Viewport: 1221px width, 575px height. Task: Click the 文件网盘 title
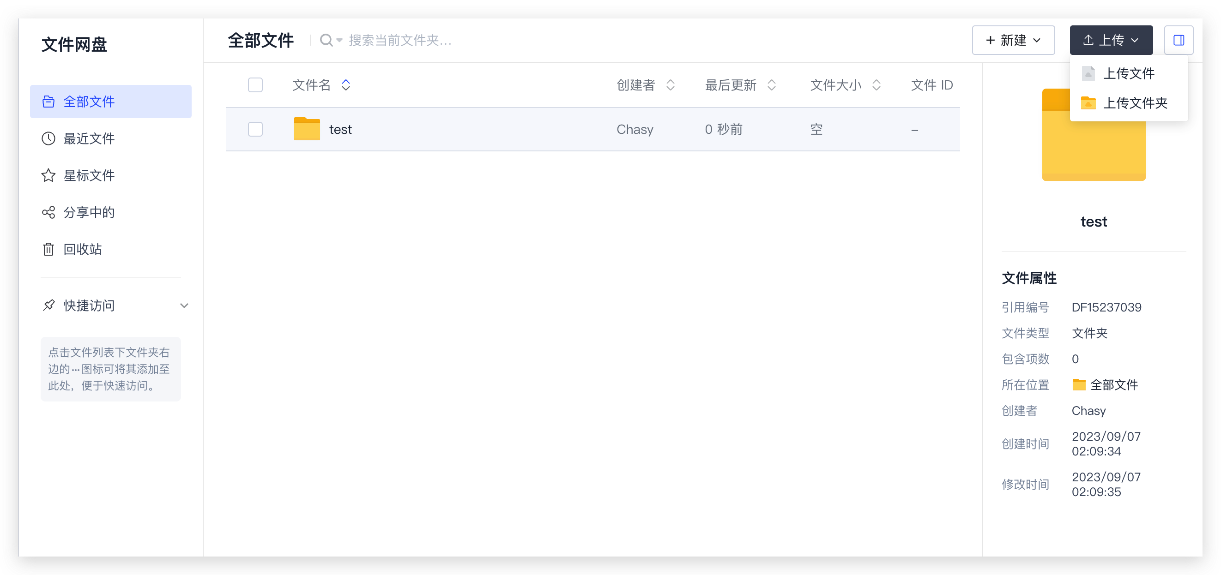pos(74,44)
